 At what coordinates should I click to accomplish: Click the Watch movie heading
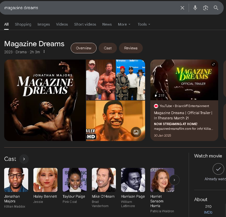point(208,156)
